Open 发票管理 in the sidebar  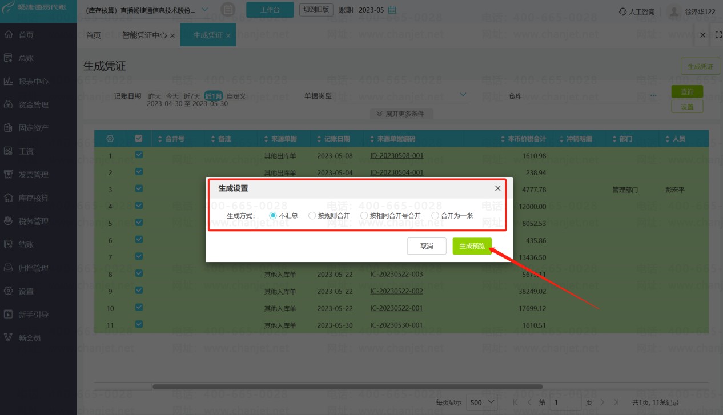[x=34, y=175]
